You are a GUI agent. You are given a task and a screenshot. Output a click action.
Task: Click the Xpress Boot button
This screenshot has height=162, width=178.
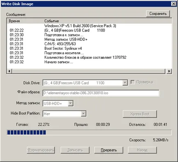click(140, 114)
